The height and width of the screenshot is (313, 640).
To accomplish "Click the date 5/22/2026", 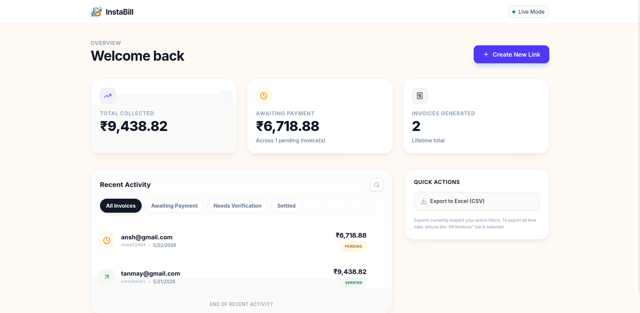I will [x=164, y=245].
